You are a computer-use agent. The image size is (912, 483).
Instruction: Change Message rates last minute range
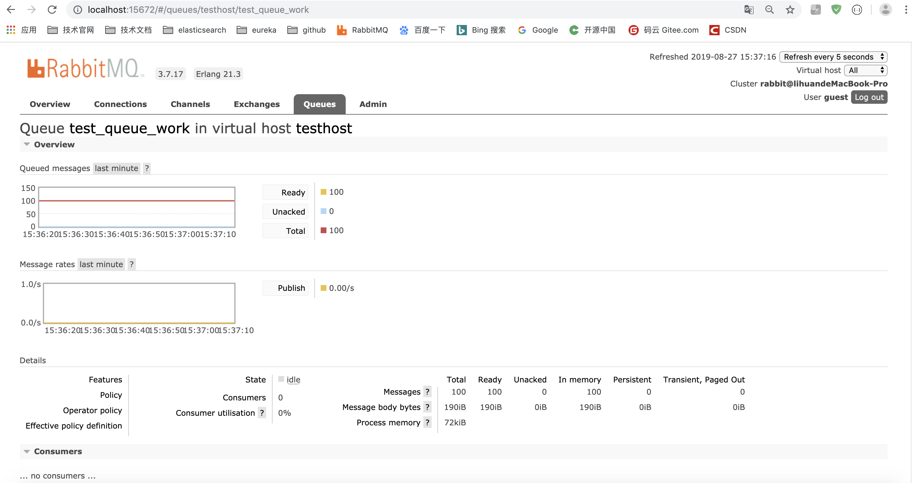coord(101,264)
